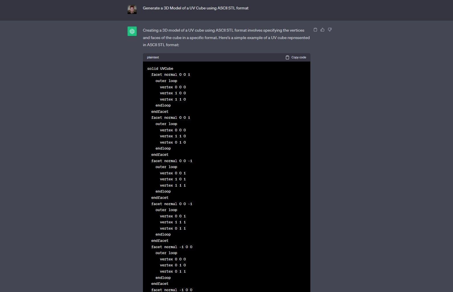Click the user profile avatar picture
The width and height of the screenshot is (453, 292).
[132, 9]
